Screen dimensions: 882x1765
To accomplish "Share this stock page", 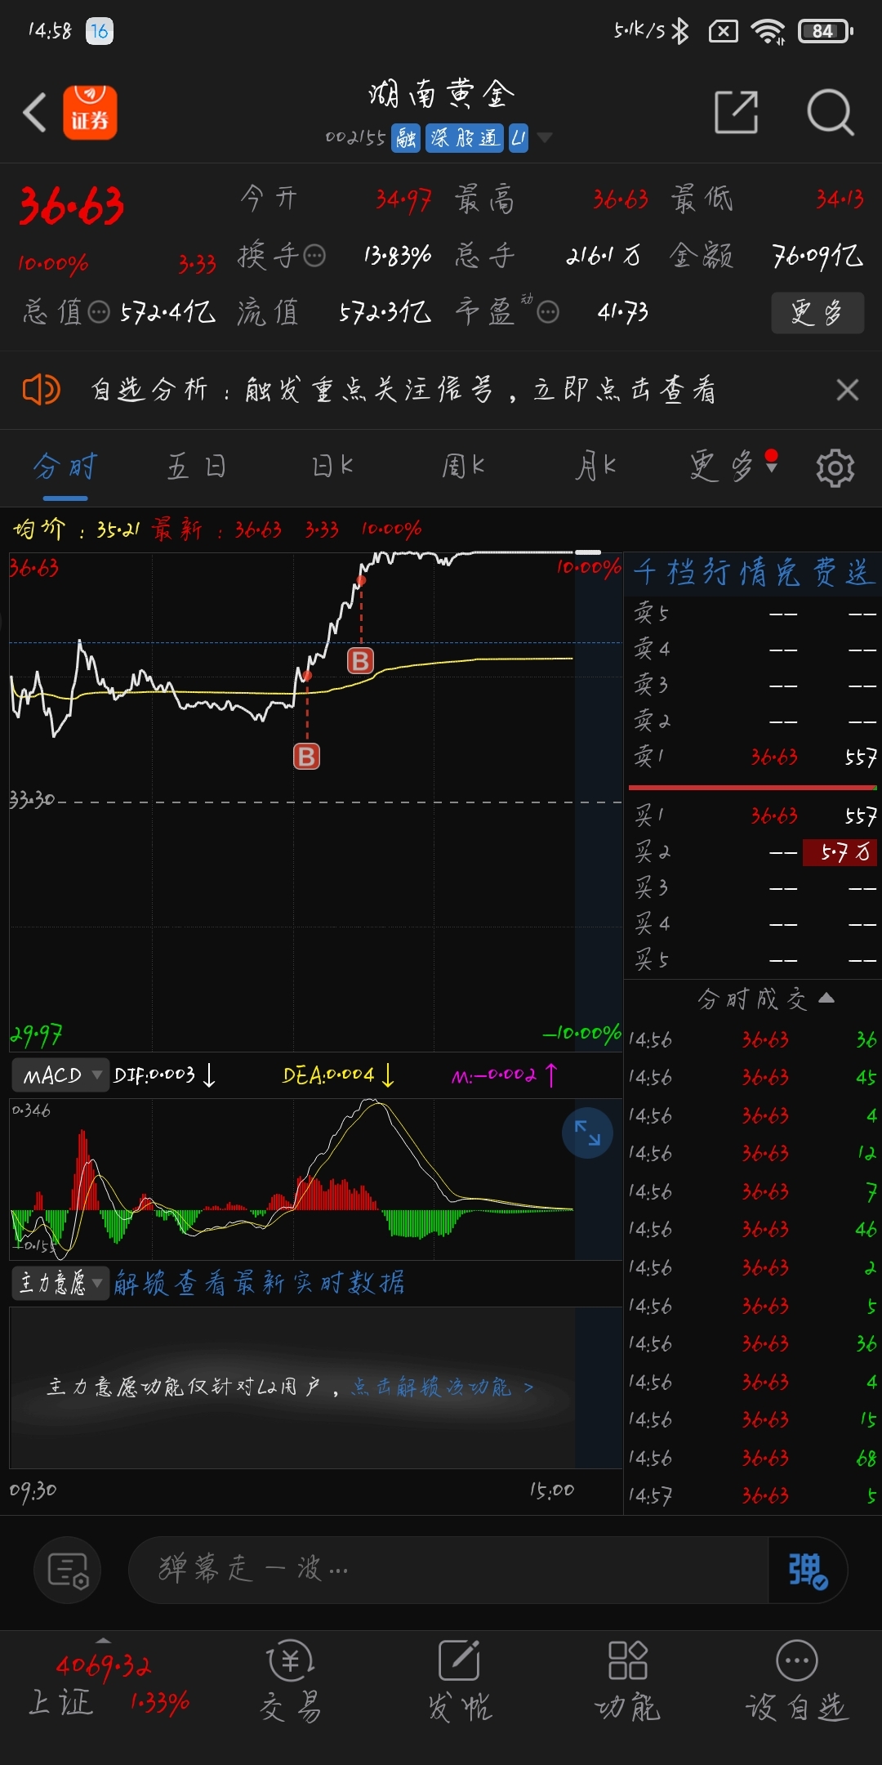I will coord(736,112).
